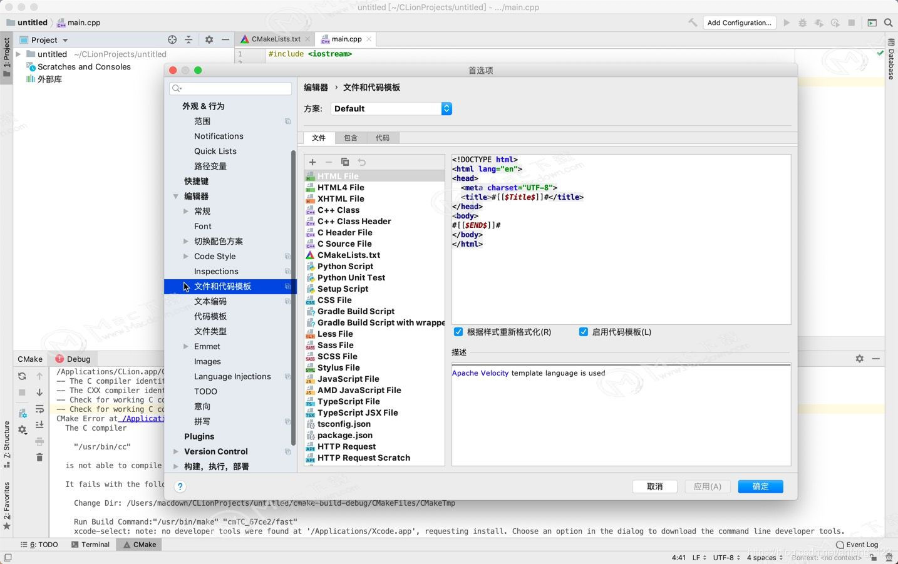
Task: Click the Debug bug icon in toolbar
Action: [803, 23]
